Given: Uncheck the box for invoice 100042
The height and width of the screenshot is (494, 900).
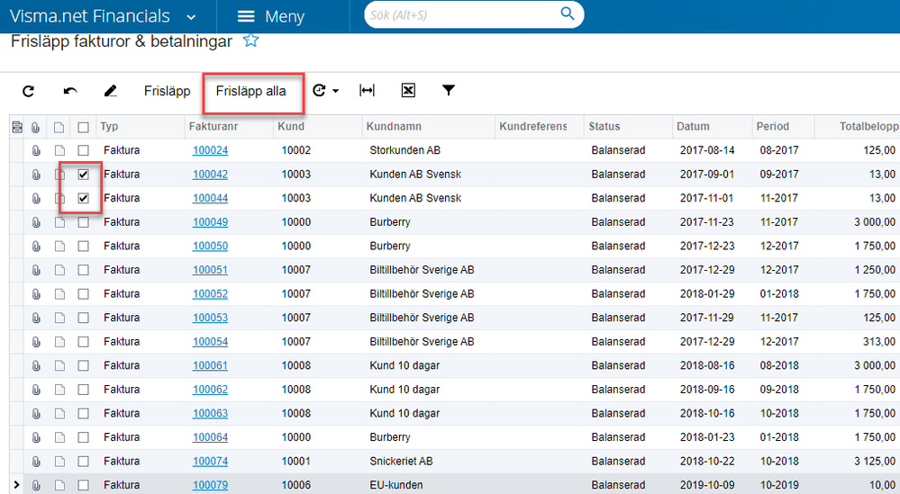Looking at the screenshot, I should (83, 175).
